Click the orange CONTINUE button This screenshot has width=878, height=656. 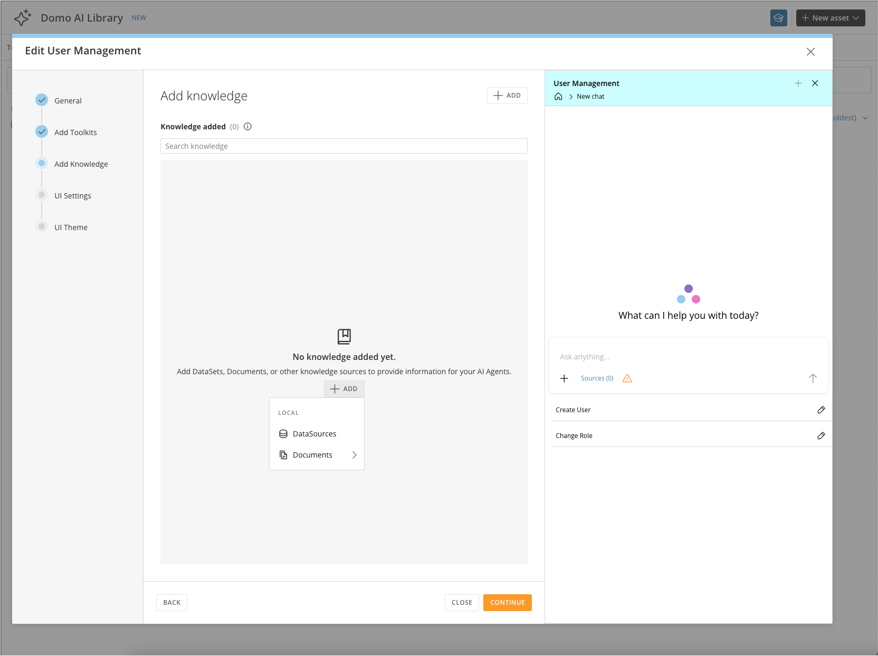[x=508, y=603]
